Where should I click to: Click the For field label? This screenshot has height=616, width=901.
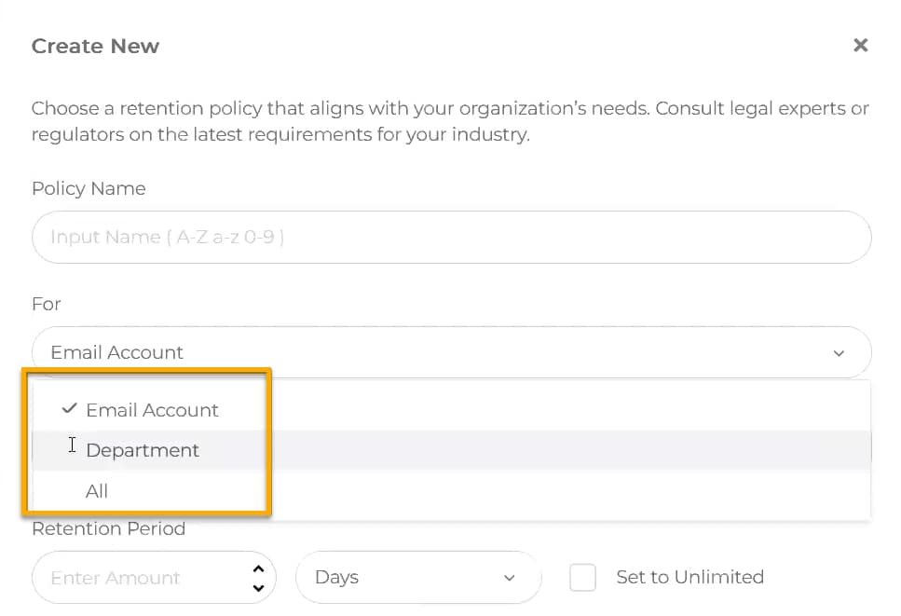(x=46, y=304)
